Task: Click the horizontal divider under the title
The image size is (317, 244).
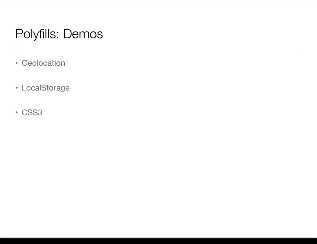Action: click(x=158, y=48)
